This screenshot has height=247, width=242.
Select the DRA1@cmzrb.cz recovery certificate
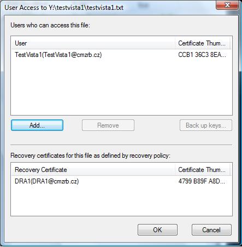(x=47, y=181)
